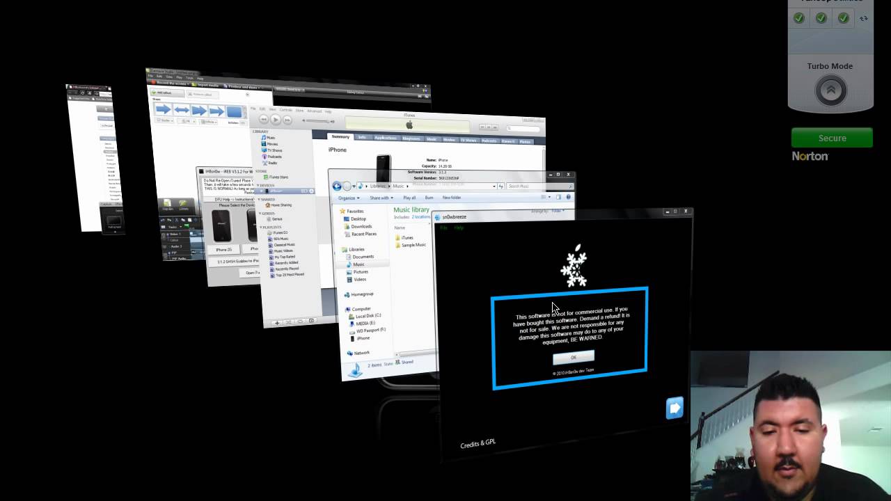
Task: Click the sn0wbreeze snowflake logo
Action: 575,266
